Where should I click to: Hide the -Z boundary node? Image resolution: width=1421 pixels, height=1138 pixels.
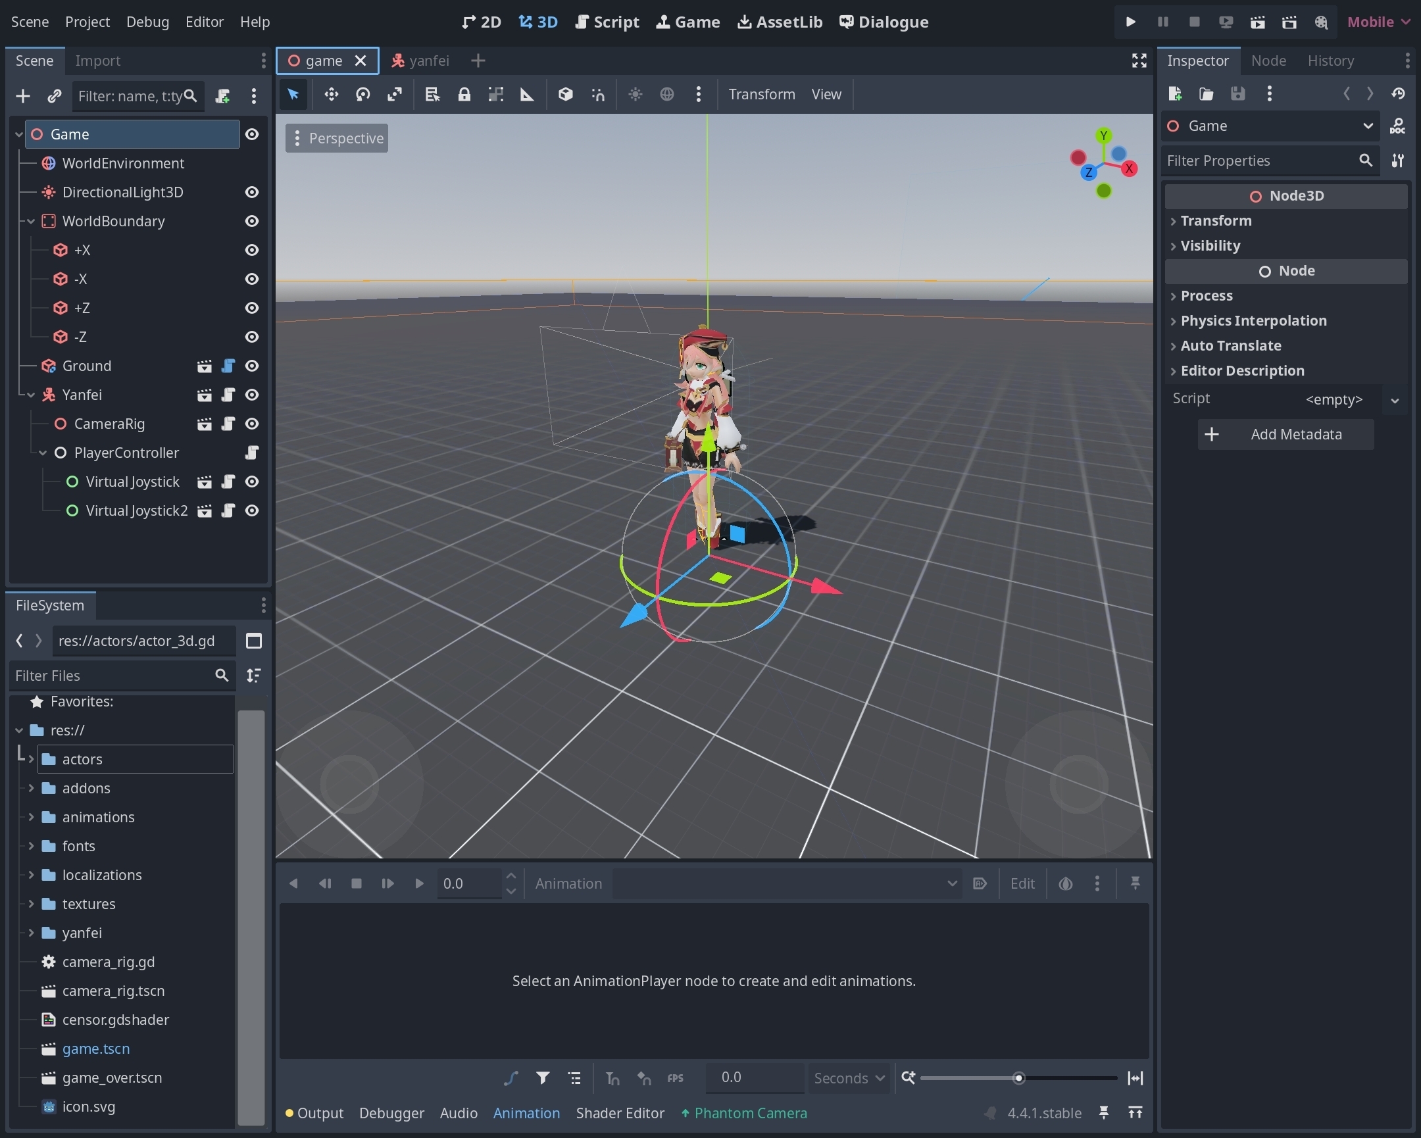pos(252,337)
